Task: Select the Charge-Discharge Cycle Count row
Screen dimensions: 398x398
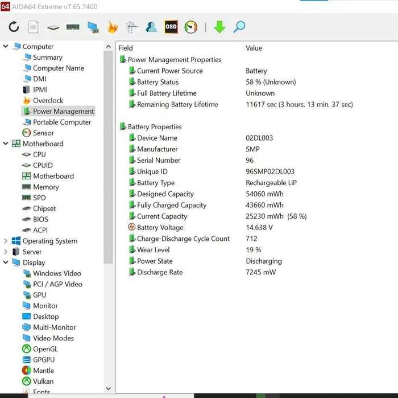Action: pyautogui.click(x=258, y=239)
